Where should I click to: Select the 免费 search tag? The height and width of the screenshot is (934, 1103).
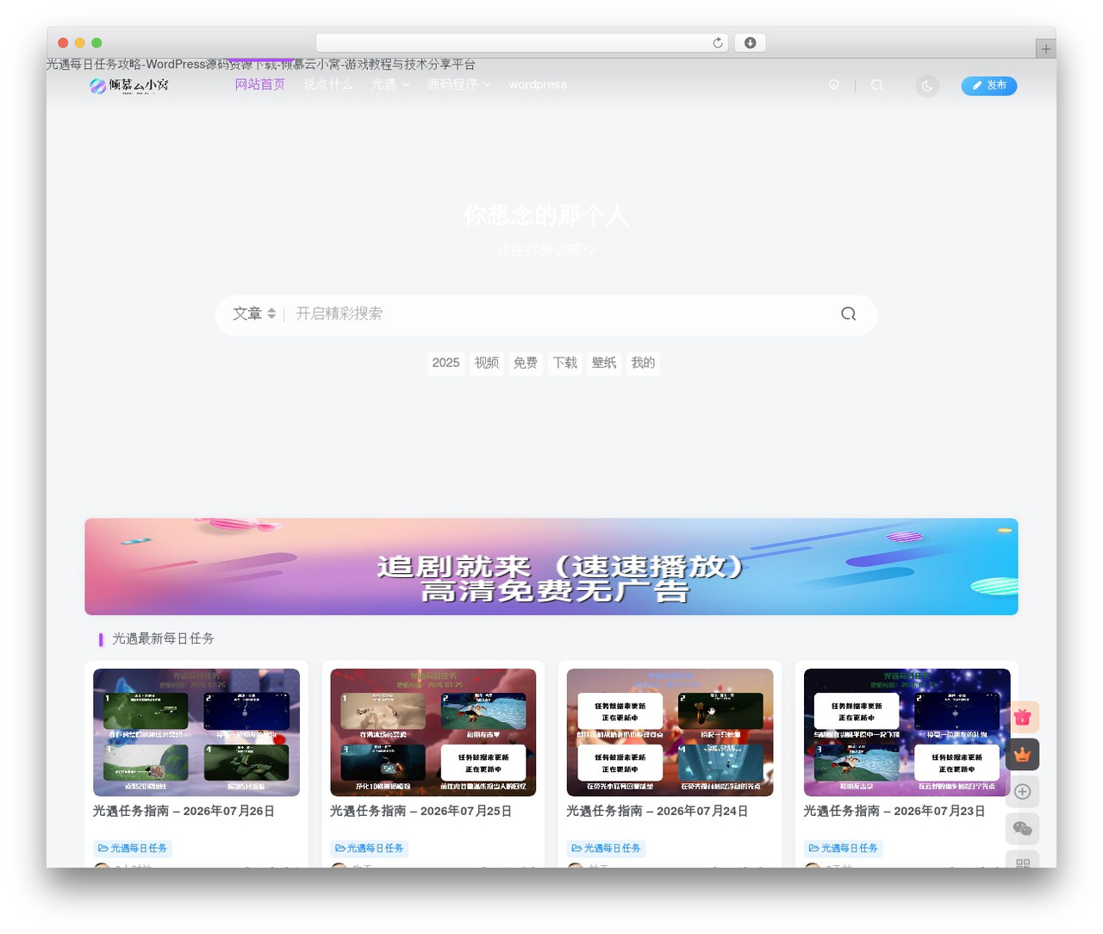click(x=526, y=363)
